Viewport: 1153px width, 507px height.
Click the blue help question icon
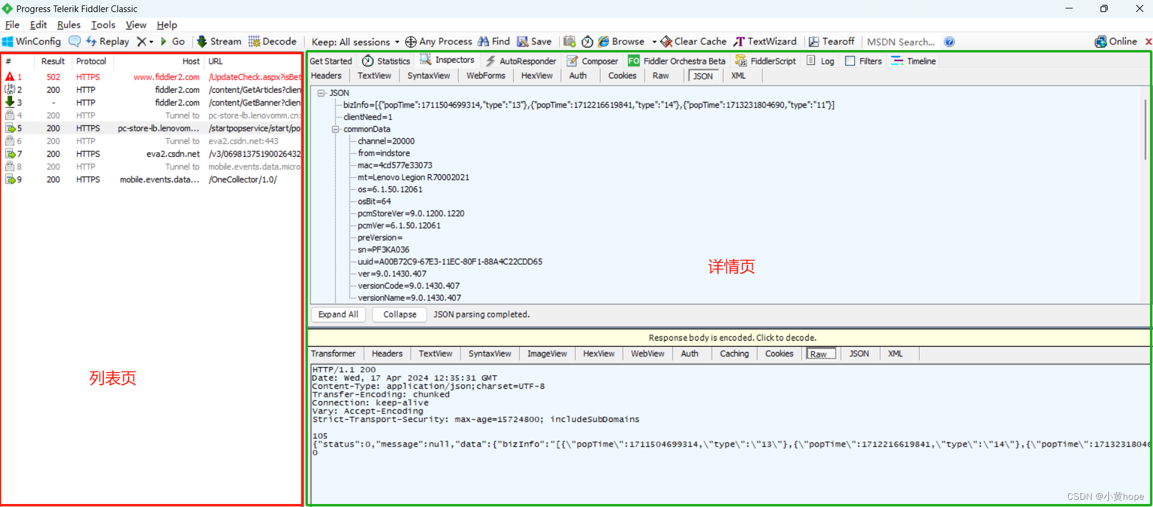click(x=949, y=42)
